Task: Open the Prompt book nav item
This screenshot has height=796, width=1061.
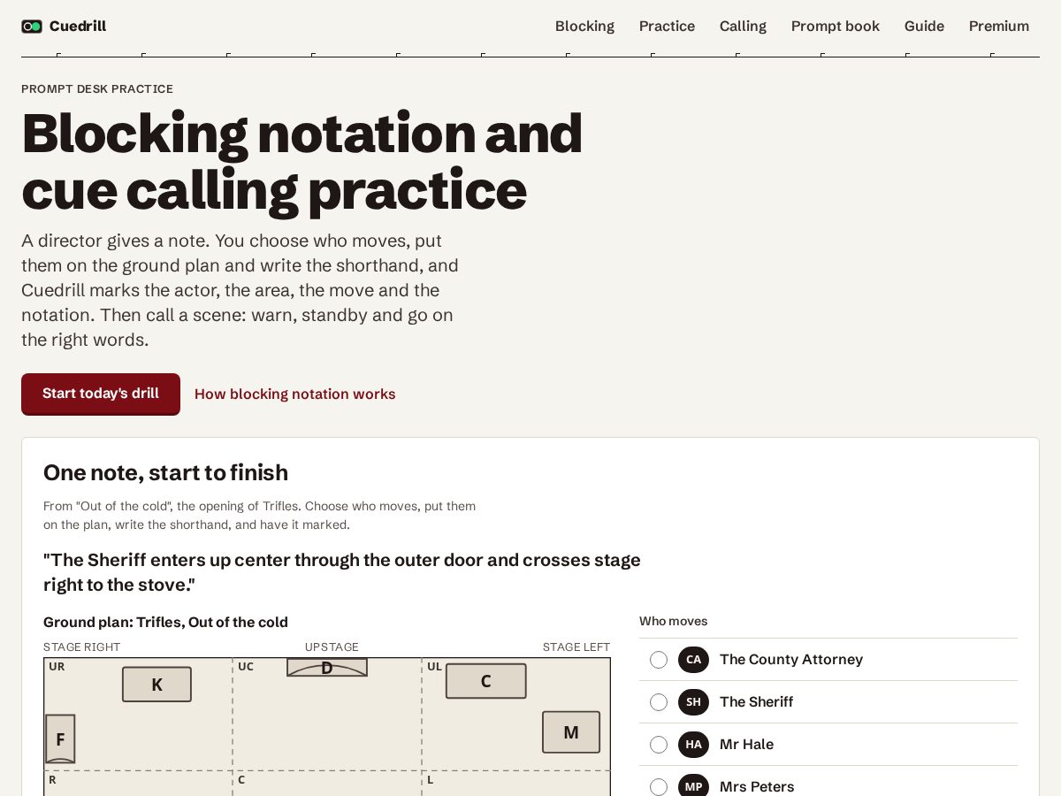Action: pyautogui.click(x=836, y=27)
